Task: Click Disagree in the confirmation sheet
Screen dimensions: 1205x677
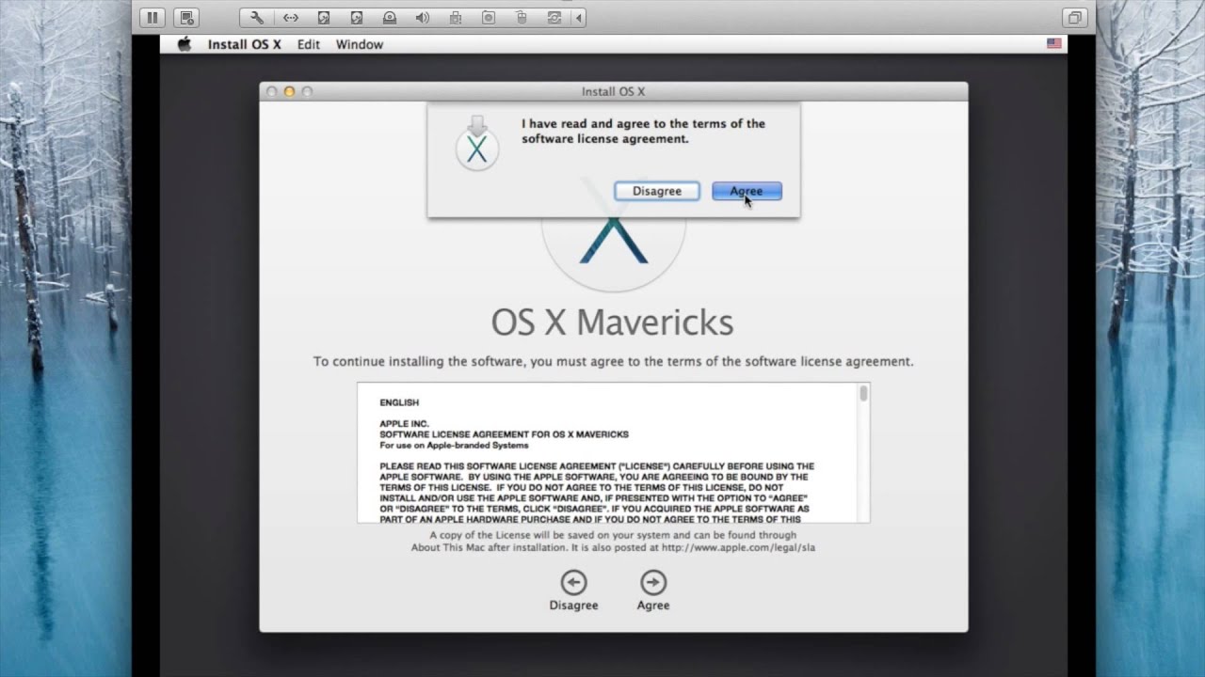Action: 657,191
